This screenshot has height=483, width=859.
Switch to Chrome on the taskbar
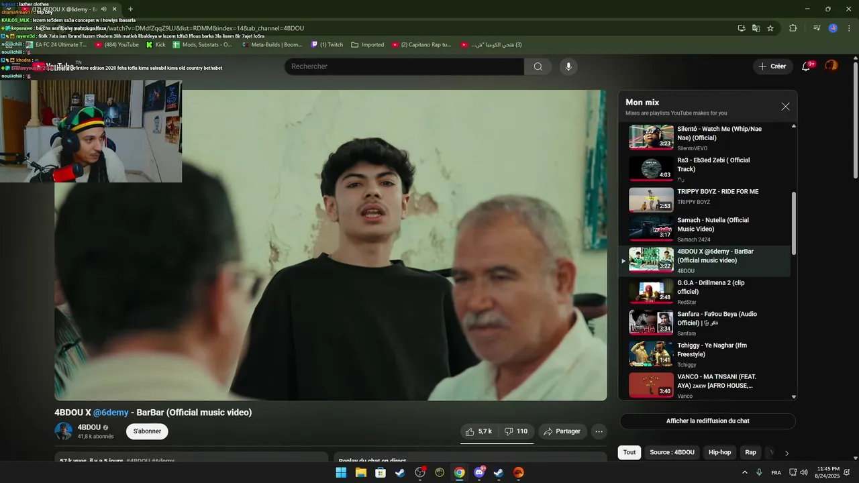[x=459, y=472]
